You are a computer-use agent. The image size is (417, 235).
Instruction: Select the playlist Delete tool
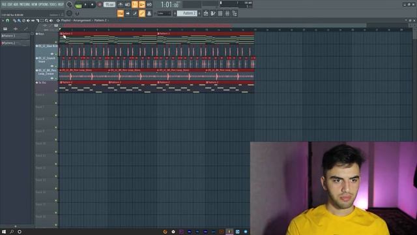click(x=23, y=20)
